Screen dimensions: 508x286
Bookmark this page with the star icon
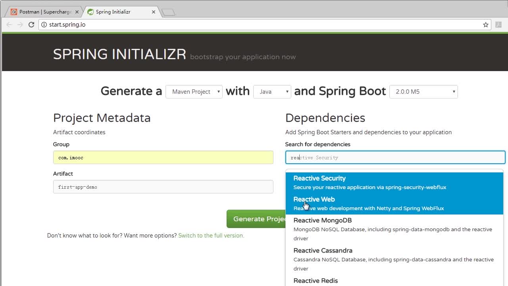pos(486,25)
